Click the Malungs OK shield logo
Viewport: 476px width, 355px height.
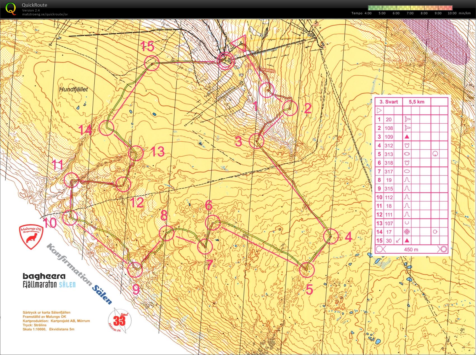pos(31,237)
